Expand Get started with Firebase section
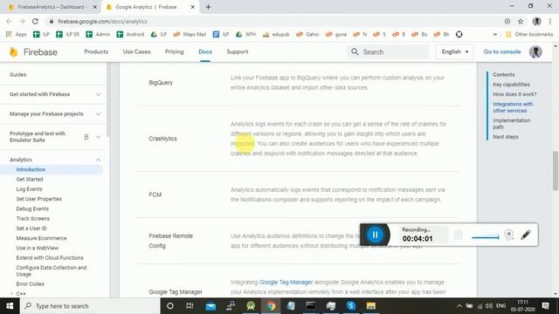The image size is (559, 314). [x=98, y=94]
